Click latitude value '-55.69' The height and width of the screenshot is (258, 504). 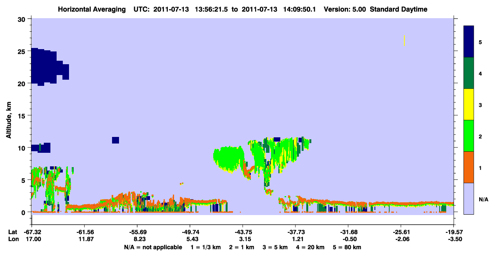pos(137,232)
